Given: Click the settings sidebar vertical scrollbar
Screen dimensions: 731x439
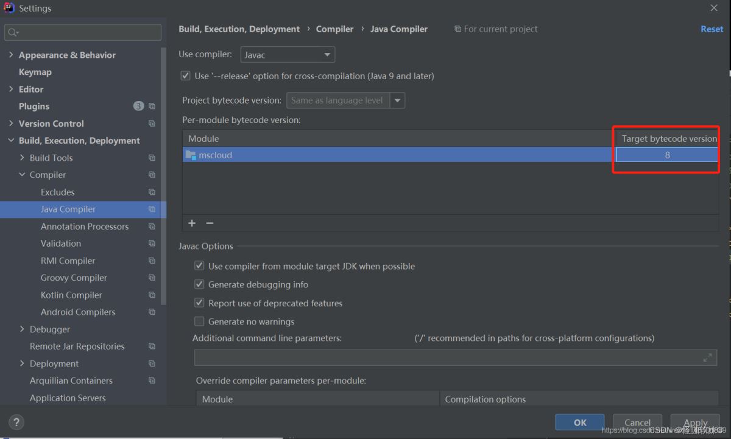Looking at the screenshot, I should [163, 177].
